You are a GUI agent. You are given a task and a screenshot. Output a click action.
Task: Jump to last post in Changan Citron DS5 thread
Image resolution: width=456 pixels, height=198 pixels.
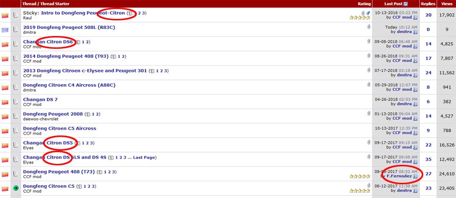[x=415, y=147]
